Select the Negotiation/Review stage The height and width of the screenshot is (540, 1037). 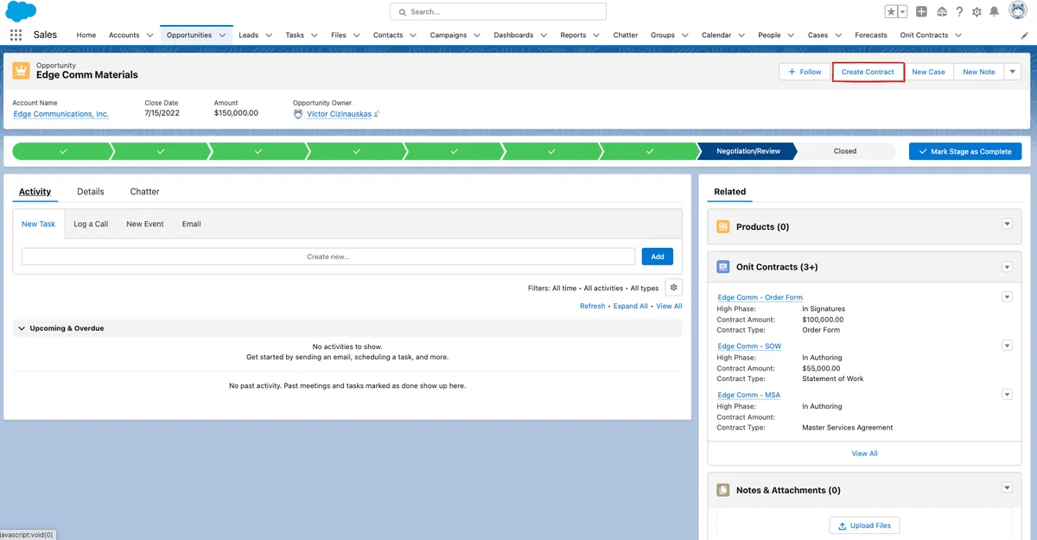click(x=748, y=151)
